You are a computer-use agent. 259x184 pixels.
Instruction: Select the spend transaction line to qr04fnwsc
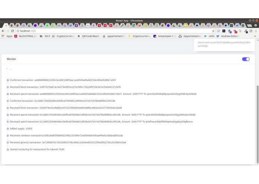click(x=101, y=122)
